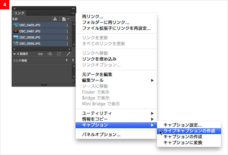Collapse the panel with the double-arrow icon
The width and height of the screenshot is (228, 155).
point(73,8)
